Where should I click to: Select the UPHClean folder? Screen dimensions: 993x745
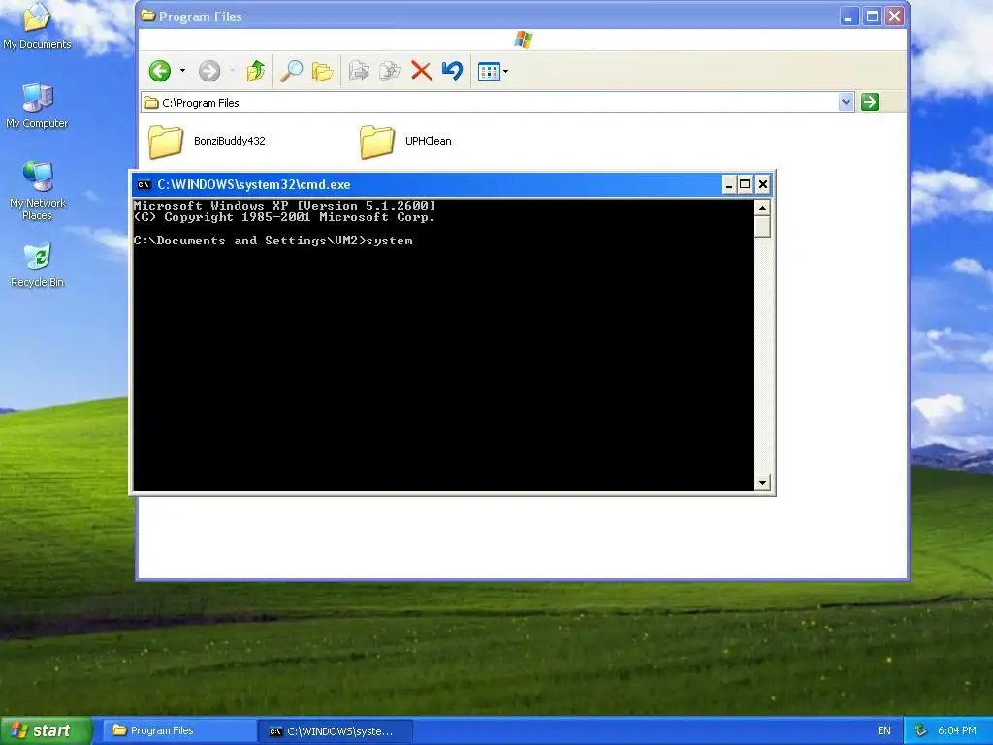(406, 141)
